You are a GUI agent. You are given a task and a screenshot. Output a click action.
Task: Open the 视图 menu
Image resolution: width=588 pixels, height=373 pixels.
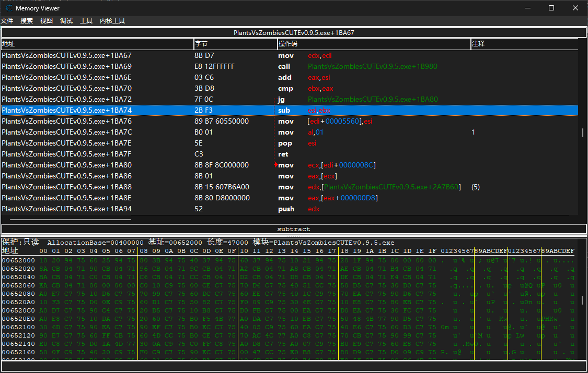[x=47, y=21]
